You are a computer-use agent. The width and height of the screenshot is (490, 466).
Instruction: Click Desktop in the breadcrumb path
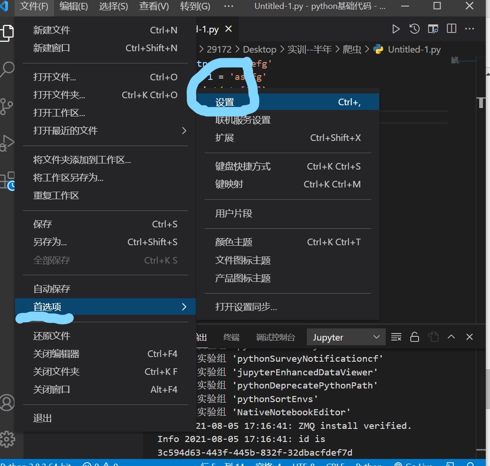259,49
